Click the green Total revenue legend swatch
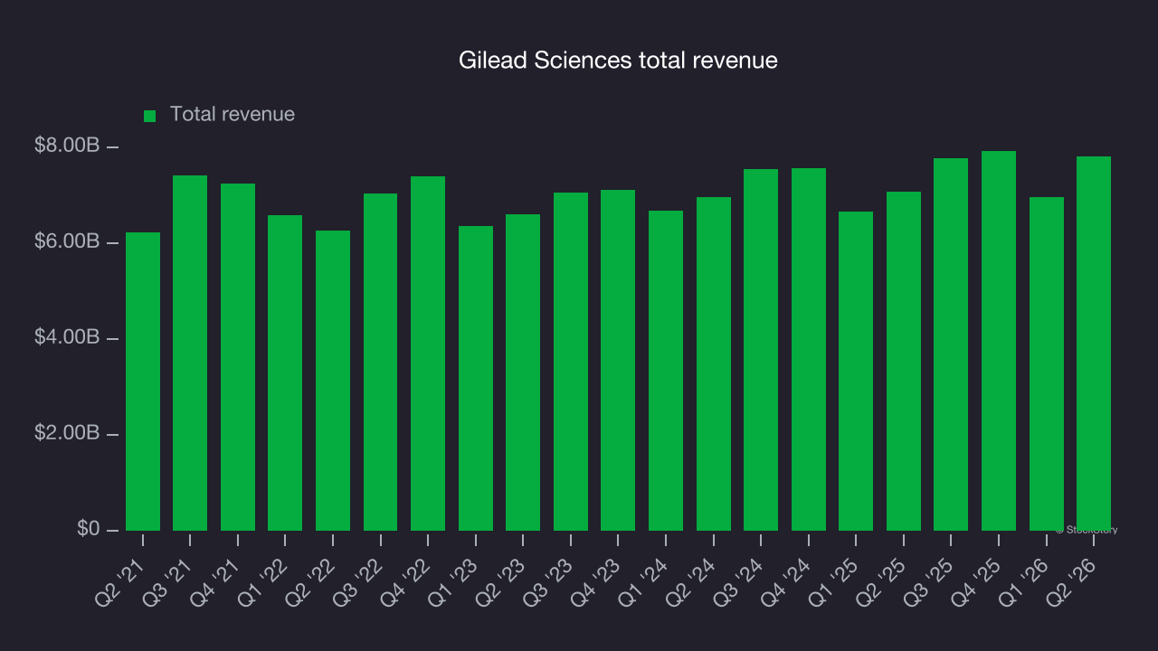The width and height of the screenshot is (1158, 651). coord(150,116)
